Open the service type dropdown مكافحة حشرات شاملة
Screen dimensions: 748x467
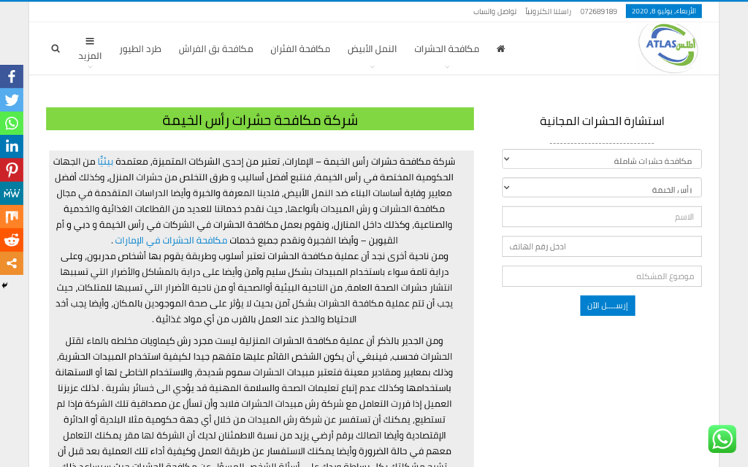601,159
